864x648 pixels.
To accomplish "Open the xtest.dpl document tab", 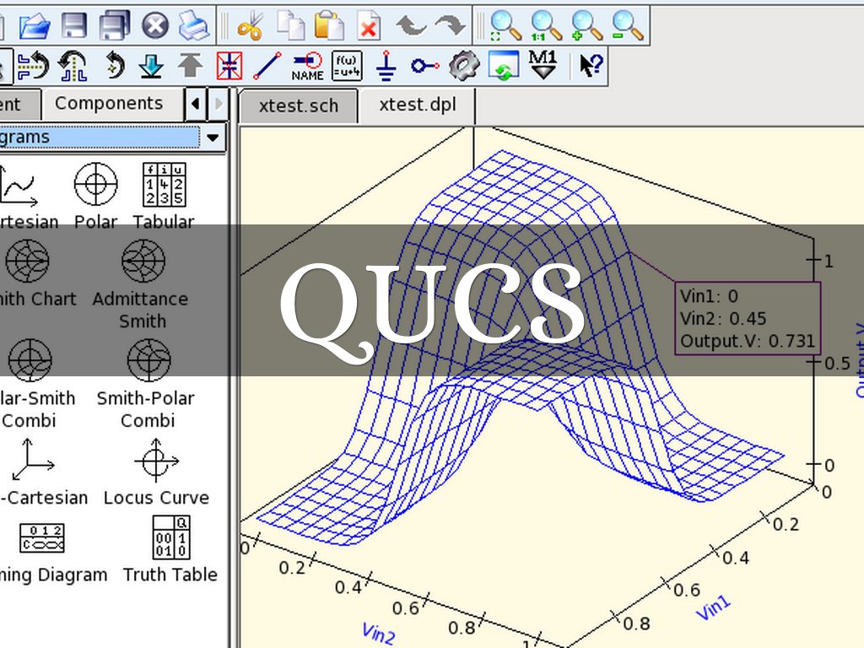I will [418, 105].
